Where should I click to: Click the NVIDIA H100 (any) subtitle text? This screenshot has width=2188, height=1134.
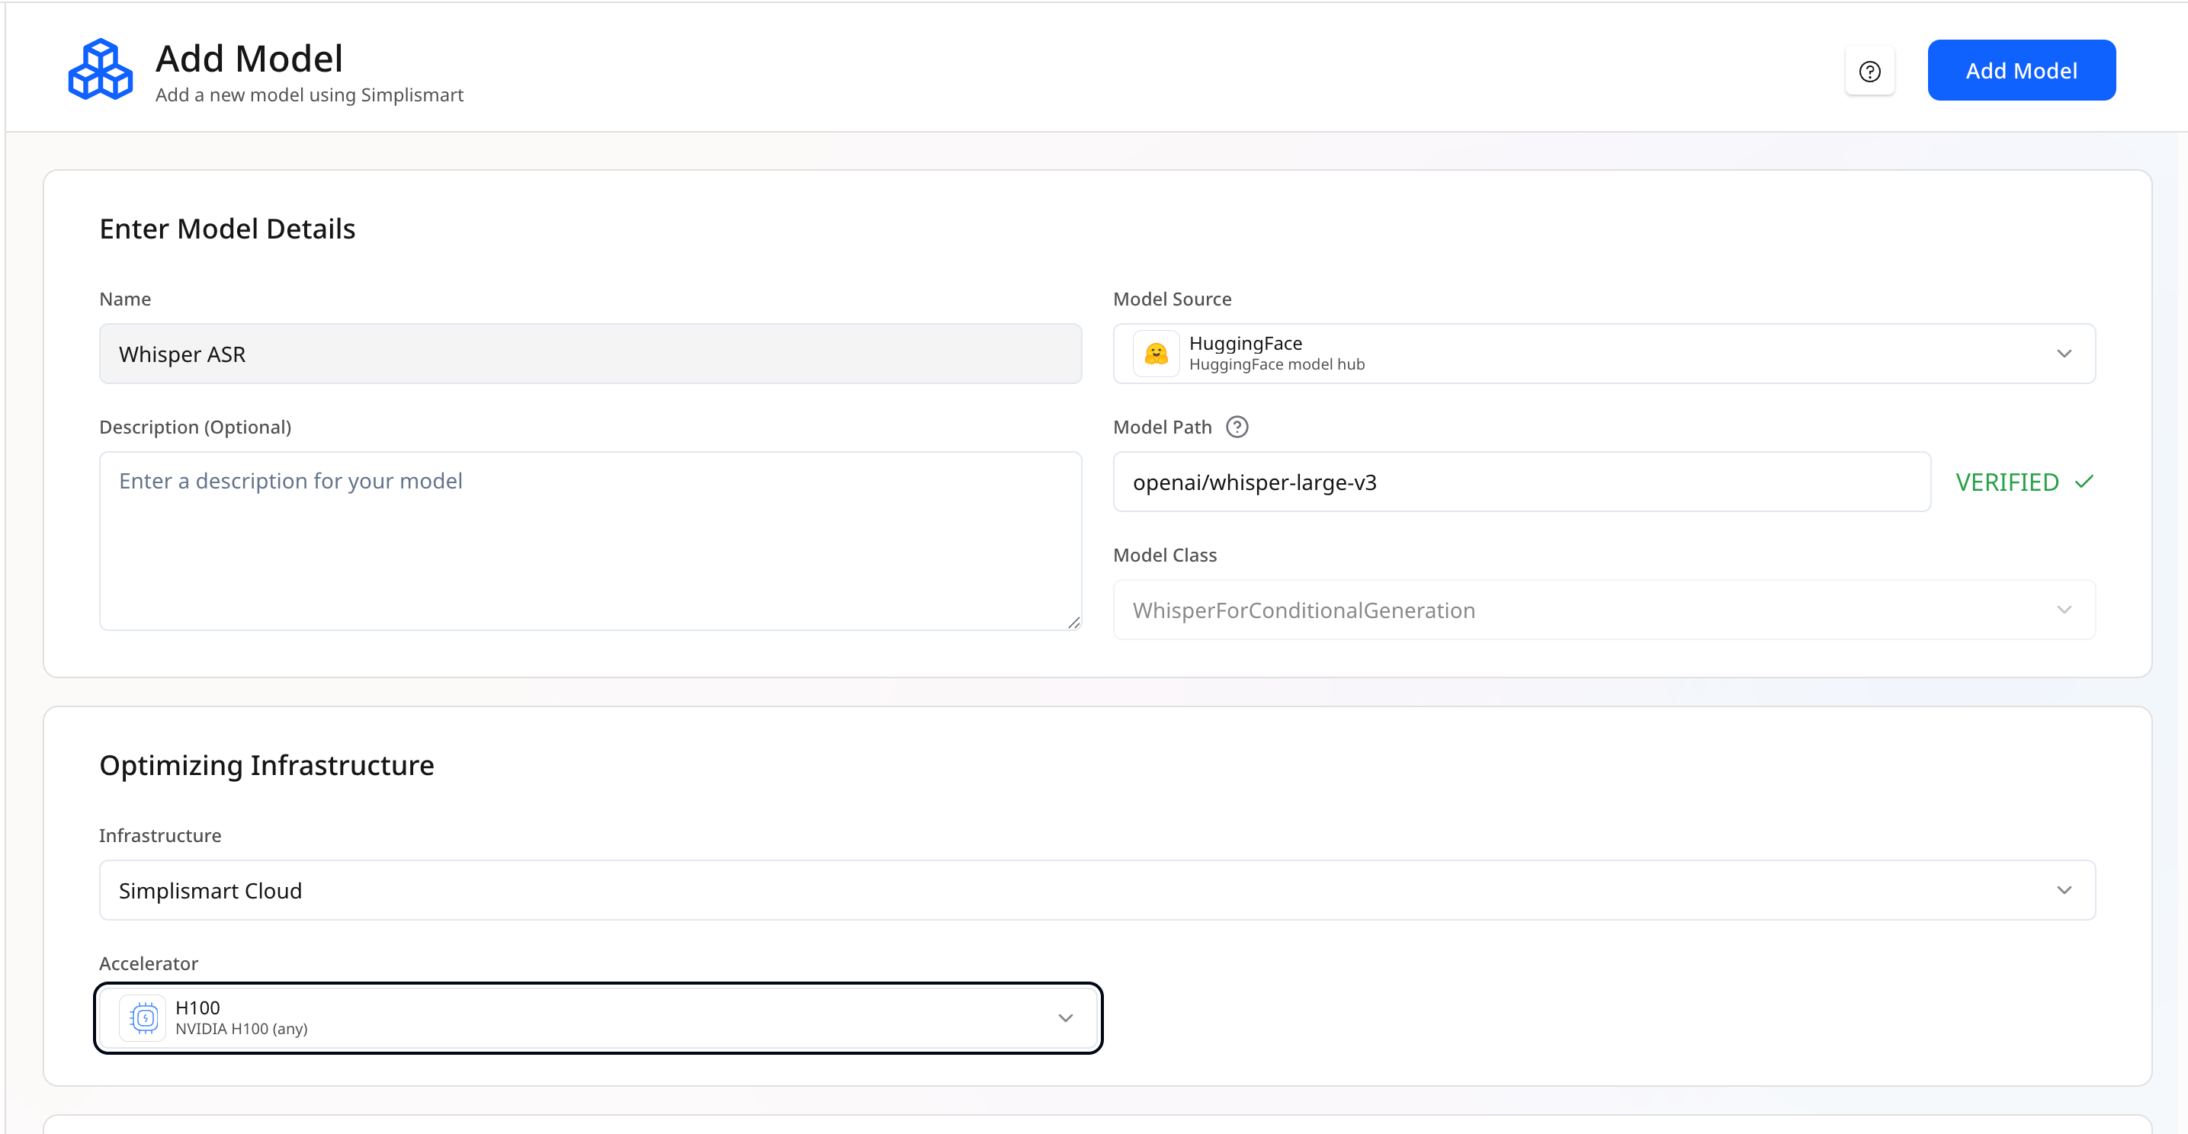pos(241,1029)
